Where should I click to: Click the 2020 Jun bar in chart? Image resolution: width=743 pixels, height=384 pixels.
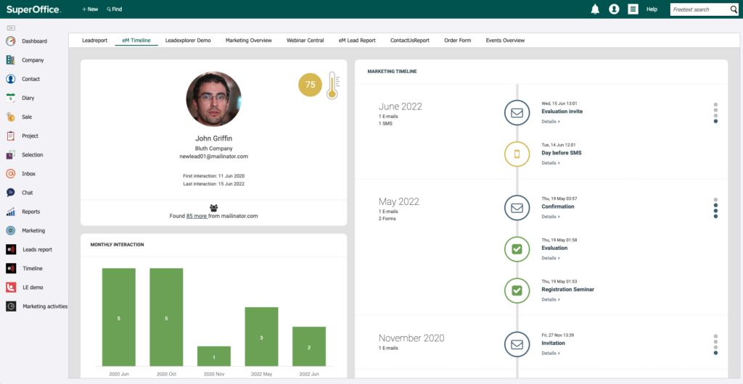119,317
